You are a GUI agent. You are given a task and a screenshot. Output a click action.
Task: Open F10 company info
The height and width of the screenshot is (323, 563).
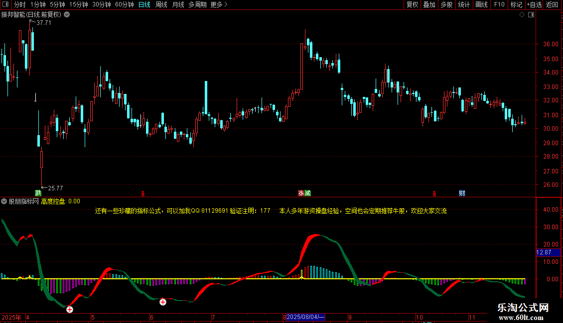(x=499, y=4)
